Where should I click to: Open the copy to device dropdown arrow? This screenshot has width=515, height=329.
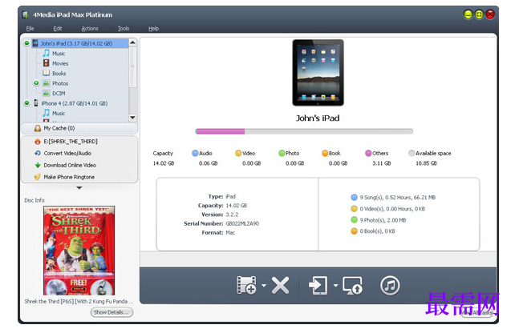coord(335,286)
